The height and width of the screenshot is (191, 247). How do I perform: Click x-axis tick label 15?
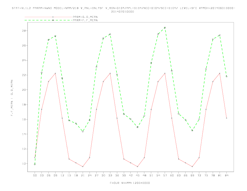click(69, 175)
